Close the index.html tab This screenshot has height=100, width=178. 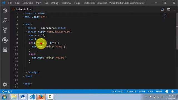(x=31, y=9)
